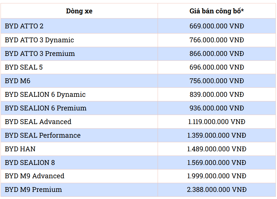Screen dimensions: 277x199
Task: Click the 766.000.000 VNĐ price cell
Action: click(217, 40)
